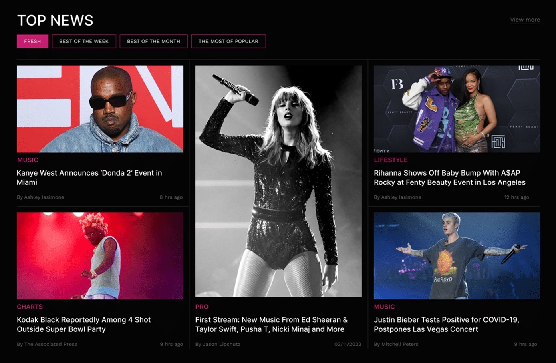Click the Justin Bieber stage photo
Viewport: 556px width, 363px height.
(x=457, y=255)
